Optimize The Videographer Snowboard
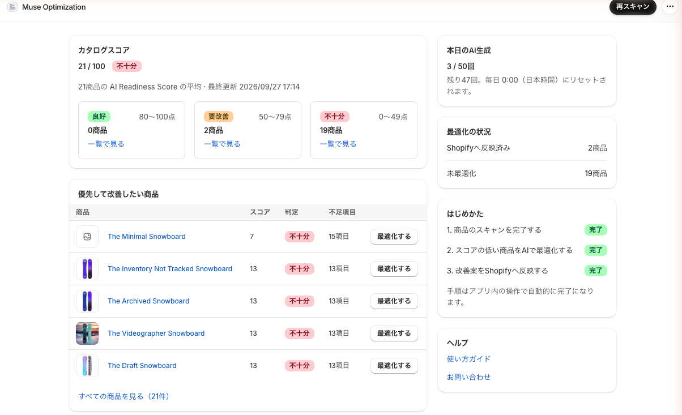This screenshot has height=415, width=682. click(394, 333)
